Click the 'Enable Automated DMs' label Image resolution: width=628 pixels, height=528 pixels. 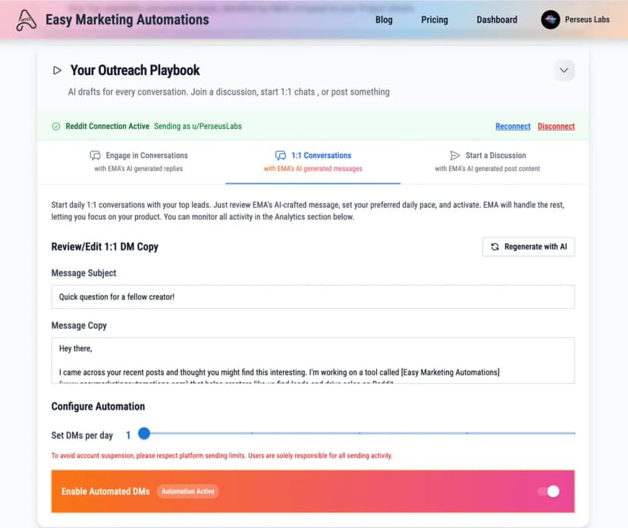pyautogui.click(x=105, y=491)
